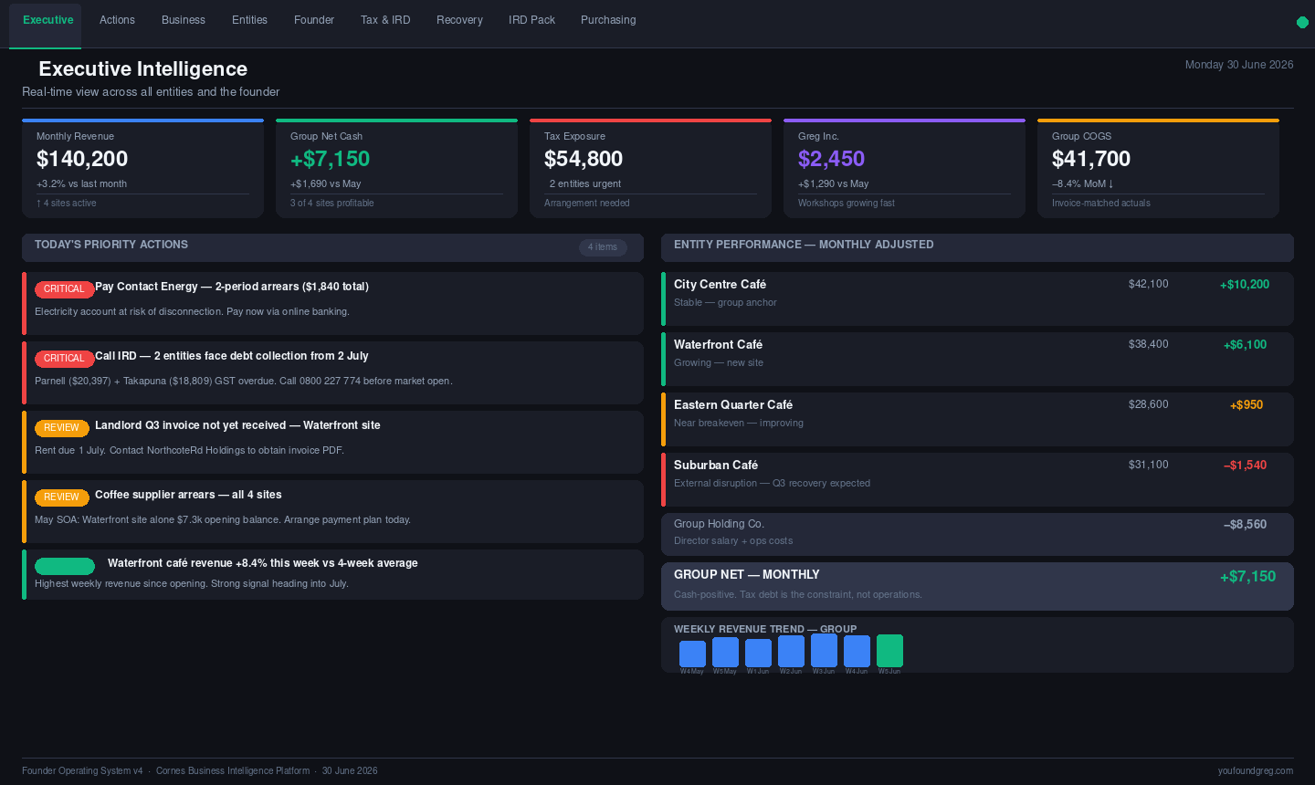The width and height of the screenshot is (1315, 785).
Task: Select the Tax & IRD tab
Action: click(x=385, y=20)
